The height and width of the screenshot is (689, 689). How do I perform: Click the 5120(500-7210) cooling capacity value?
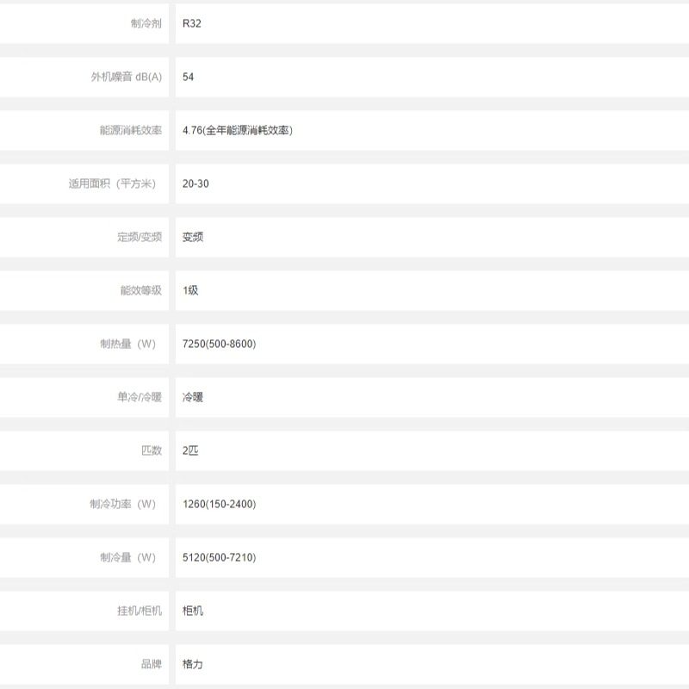tap(220, 557)
